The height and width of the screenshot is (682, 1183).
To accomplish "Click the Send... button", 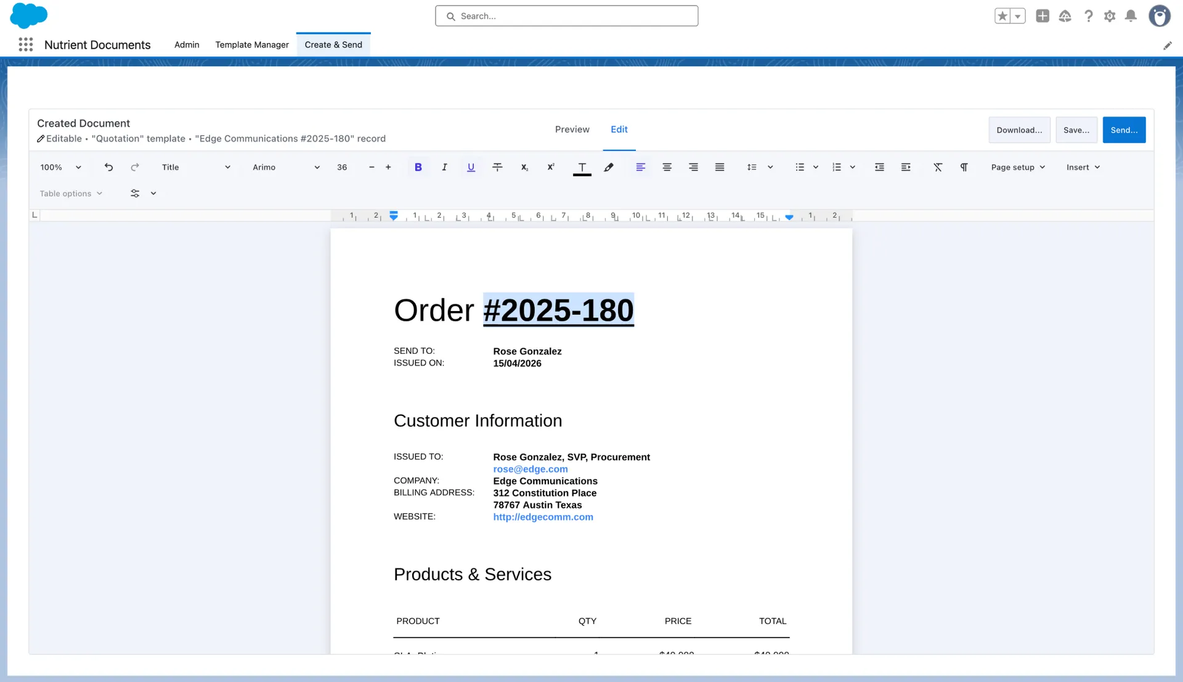I will coord(1124,130).
